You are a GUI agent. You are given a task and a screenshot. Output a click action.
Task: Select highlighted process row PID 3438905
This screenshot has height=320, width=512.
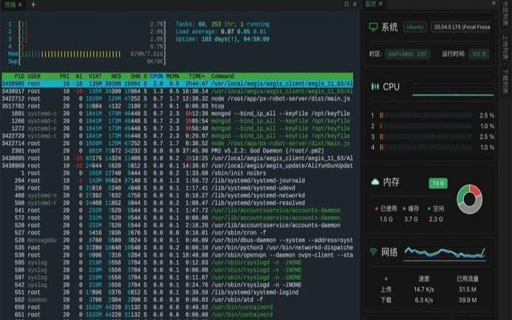(x=177, y=84)
